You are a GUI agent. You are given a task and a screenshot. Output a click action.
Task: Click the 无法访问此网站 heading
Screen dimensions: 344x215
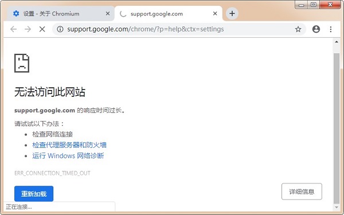pos(50,92)
